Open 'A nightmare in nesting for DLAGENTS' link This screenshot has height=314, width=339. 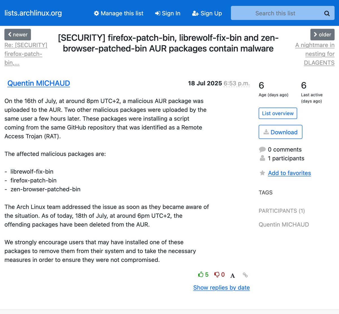[x=315, y=54]
